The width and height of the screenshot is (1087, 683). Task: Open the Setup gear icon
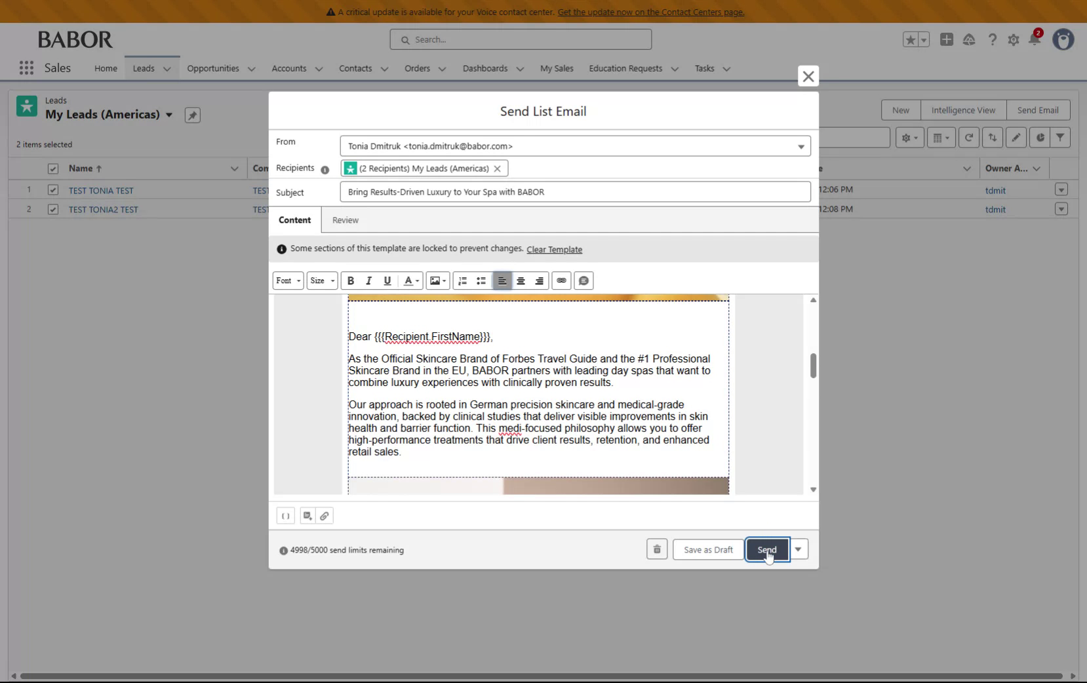(1014, 39)
